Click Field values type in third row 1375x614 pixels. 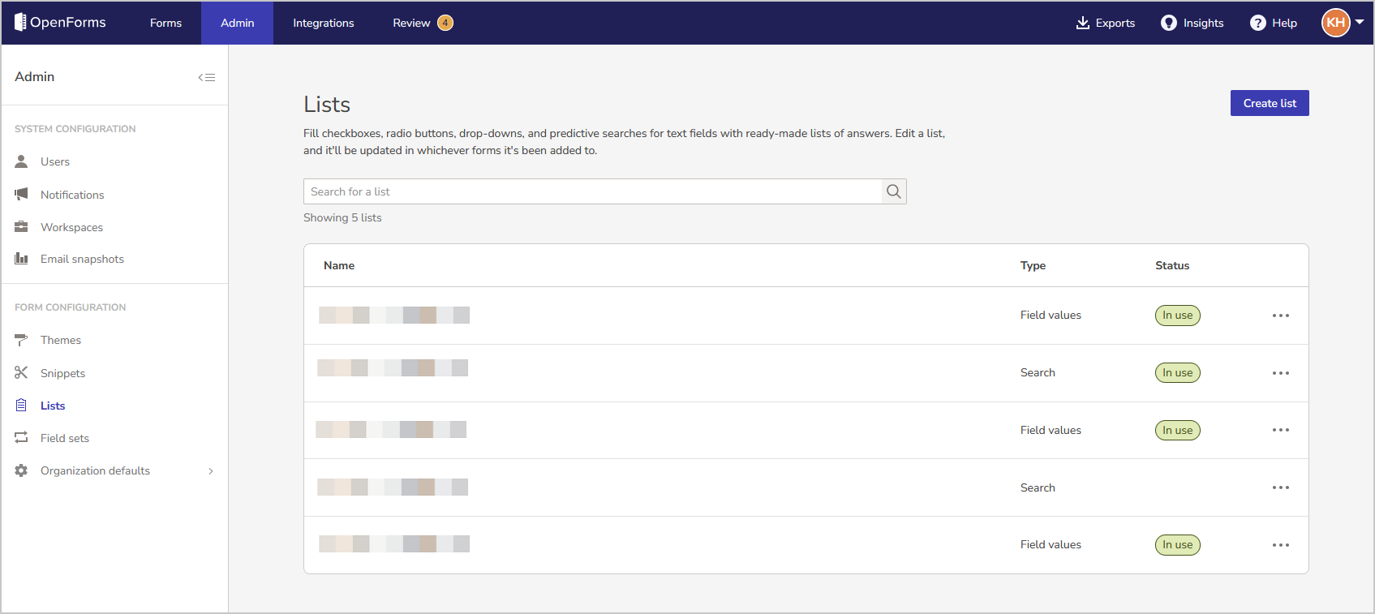point(1051,430)
